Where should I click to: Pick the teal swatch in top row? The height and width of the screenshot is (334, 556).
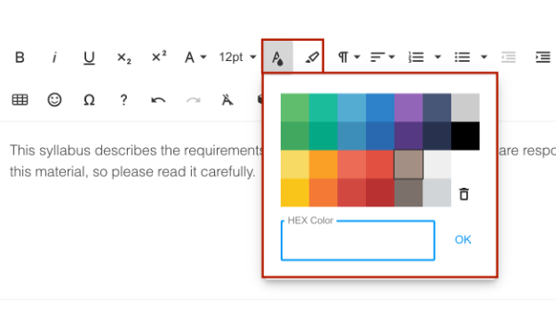tap(323, 107)
